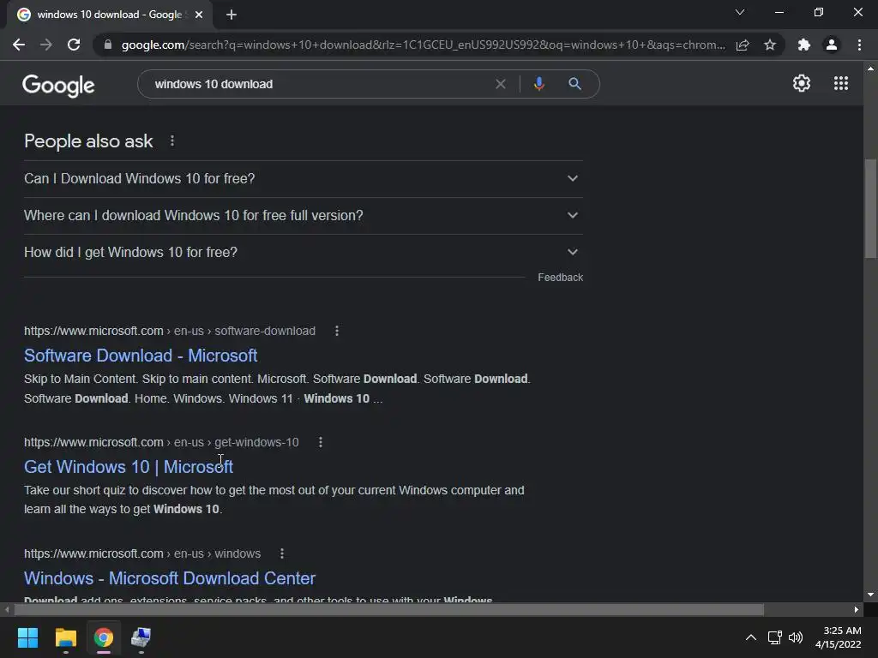Click the vertical scrollbar thumb
The image size is (878, 658).
click(x=870, y=208)
